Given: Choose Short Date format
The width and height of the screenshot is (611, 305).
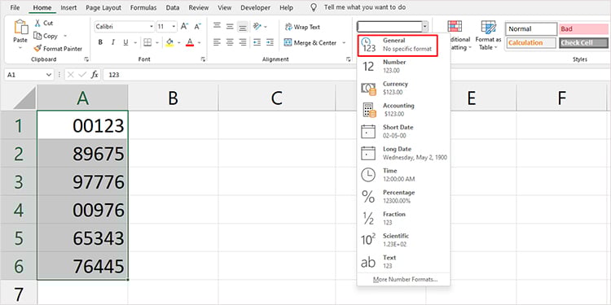Looking at the screenshot, I should [403, 132].
